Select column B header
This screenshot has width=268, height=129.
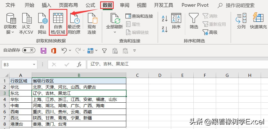[x=79, y=75]
